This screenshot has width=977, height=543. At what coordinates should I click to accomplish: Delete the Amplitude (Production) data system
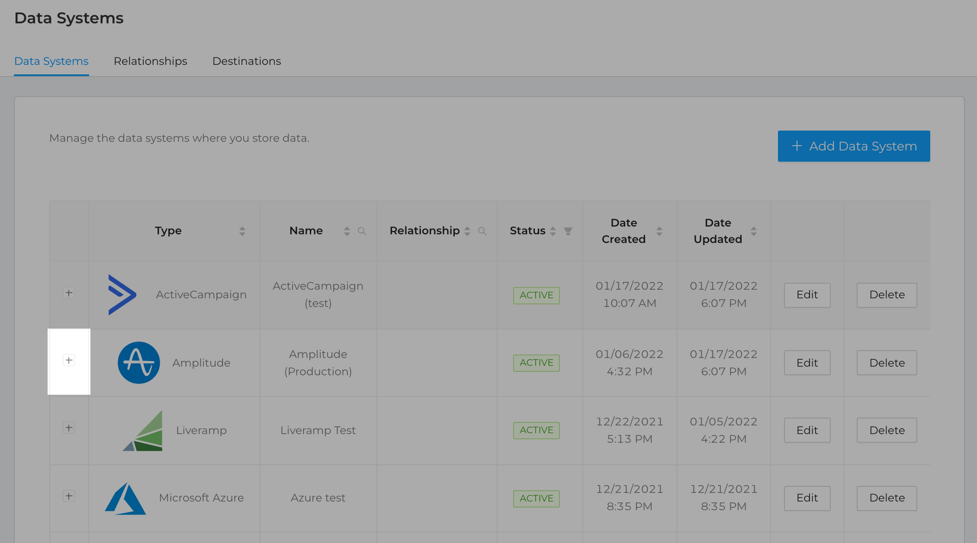[x=887, y=363]
